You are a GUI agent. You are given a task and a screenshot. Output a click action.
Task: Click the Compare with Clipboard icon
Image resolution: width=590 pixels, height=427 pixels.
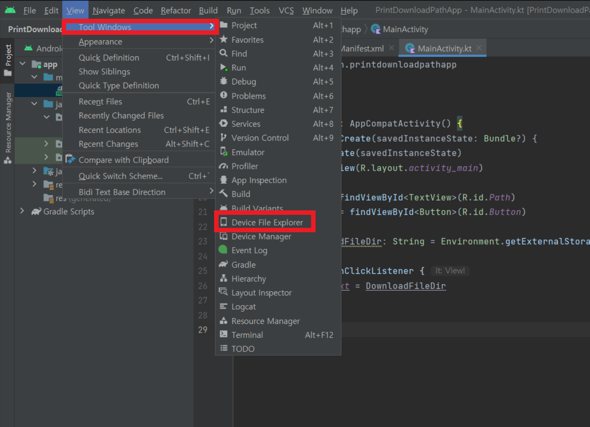coord(70,159)
